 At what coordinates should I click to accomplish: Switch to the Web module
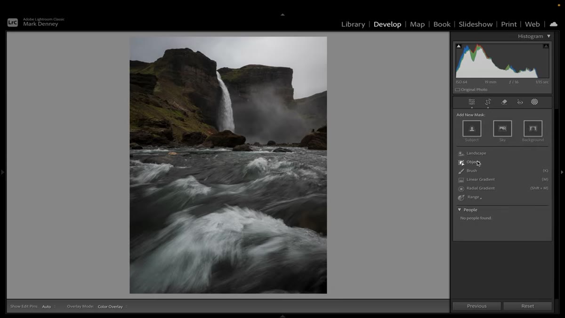pyautogui.click(x=533, y=24)
